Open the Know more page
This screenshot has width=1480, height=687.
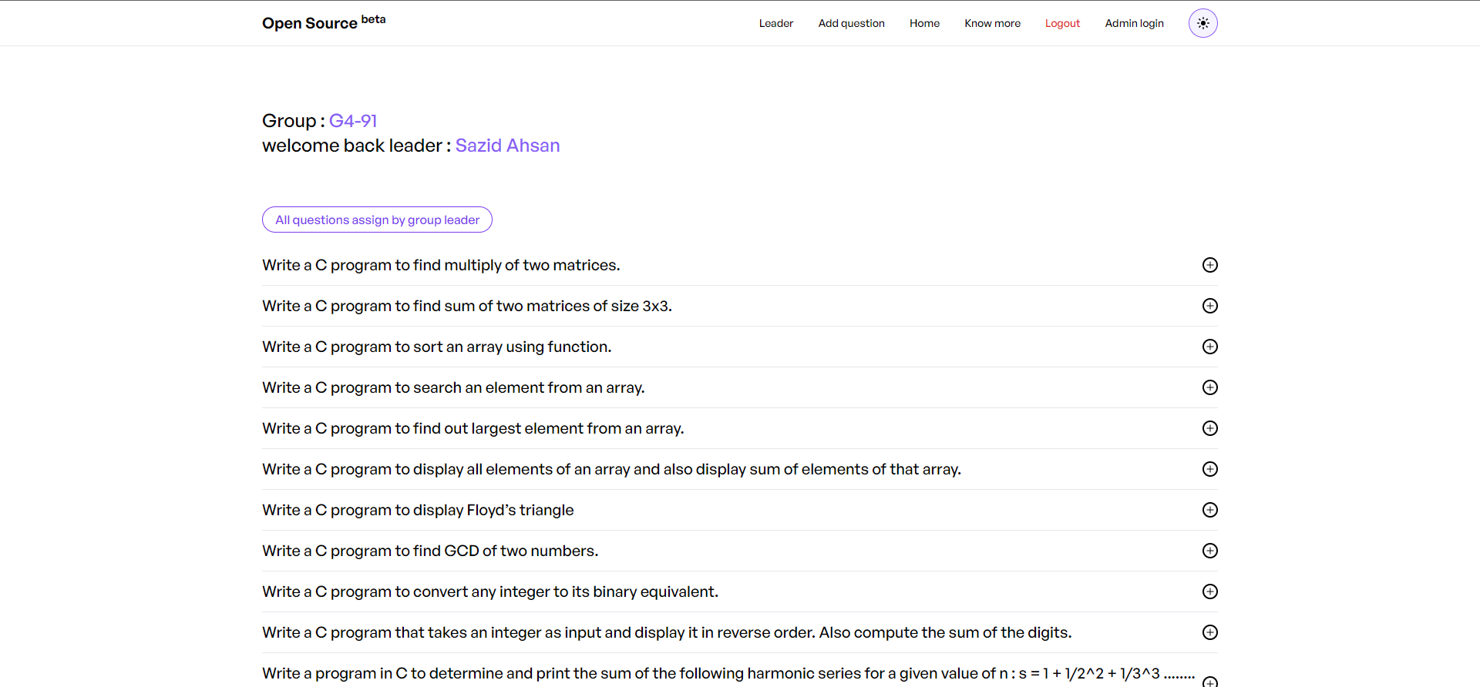[x=992, y=23]
